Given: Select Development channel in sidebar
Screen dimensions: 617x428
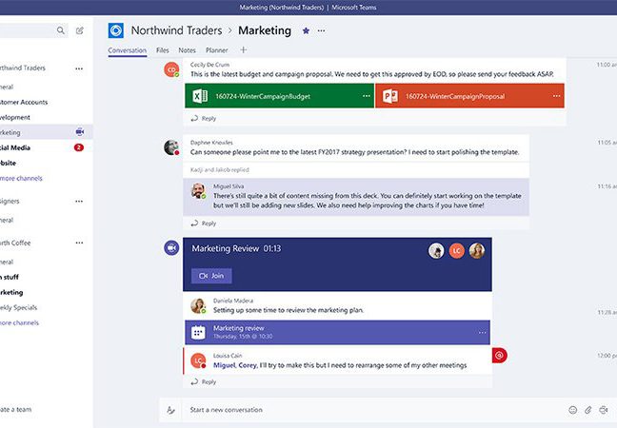Looking at the screenshot, I should pyautogui.click(x=15, y=118).
